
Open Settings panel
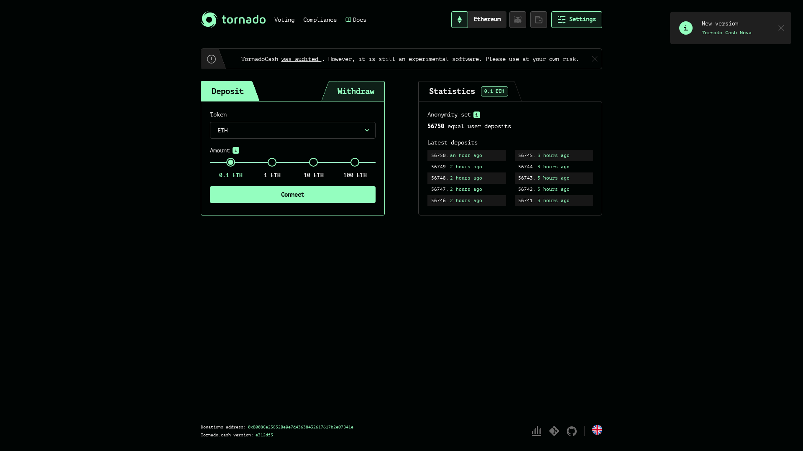(x=577, y=20)
